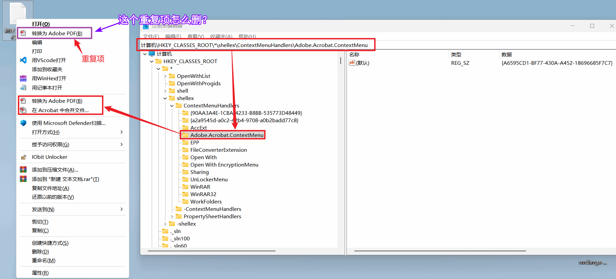Screen dimensions: 616x279
Task: Select the FileConverterExtension key
Action: 218,150
